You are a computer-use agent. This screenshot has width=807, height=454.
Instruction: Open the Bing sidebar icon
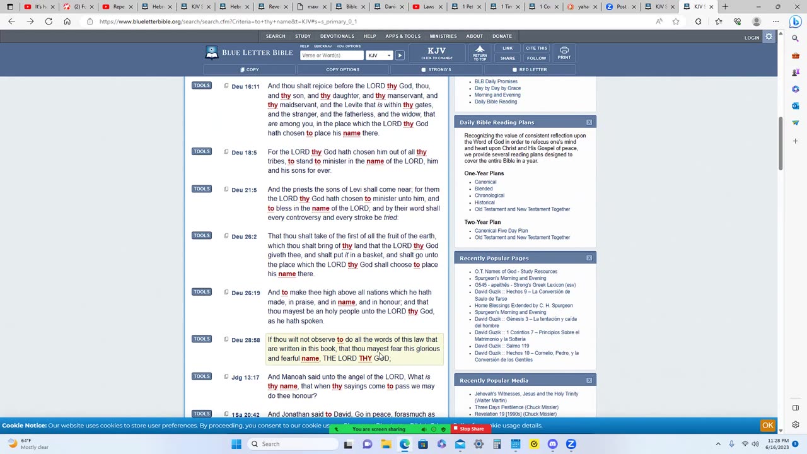pos(795,22)
